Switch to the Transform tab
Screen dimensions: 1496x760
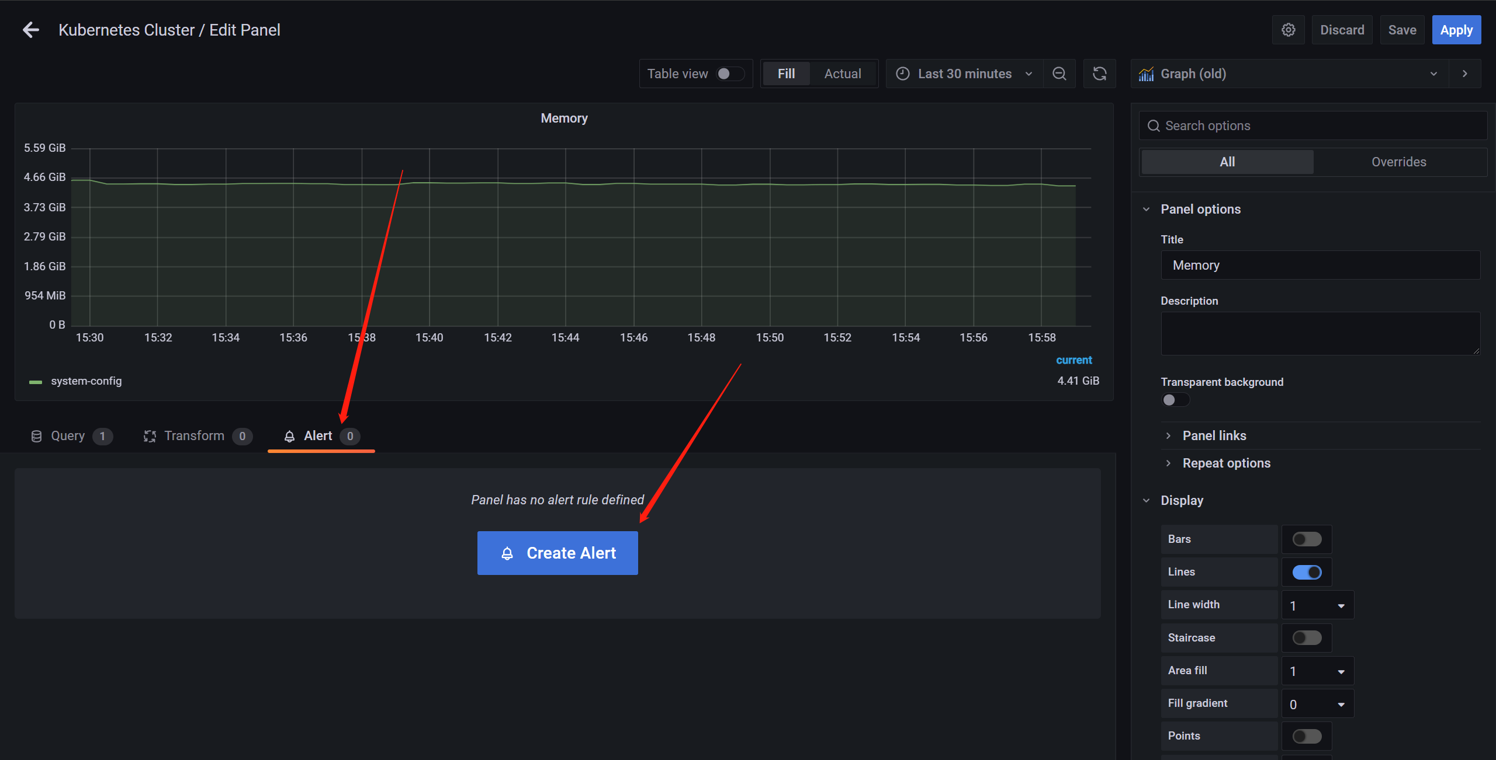point(194,436)
